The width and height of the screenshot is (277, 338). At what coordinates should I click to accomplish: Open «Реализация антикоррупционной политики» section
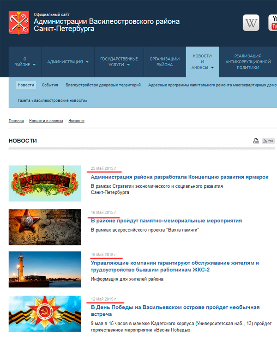point(247,62)
